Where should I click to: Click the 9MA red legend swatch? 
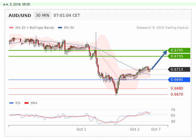(27, 103)
